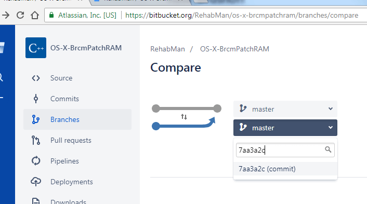Click the green secure padlock icon

click(x=51, y=15)
